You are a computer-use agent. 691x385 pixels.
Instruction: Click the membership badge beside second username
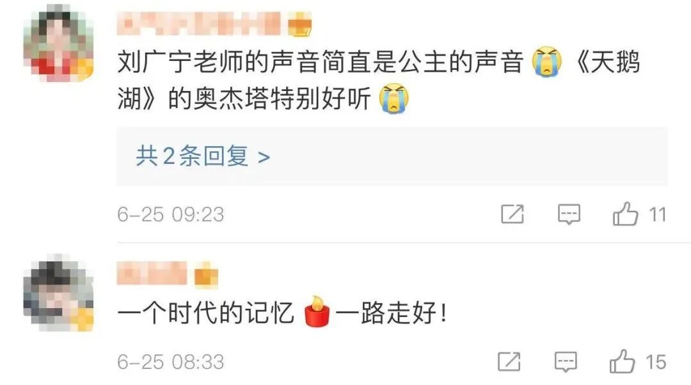[x=206, y=275]
